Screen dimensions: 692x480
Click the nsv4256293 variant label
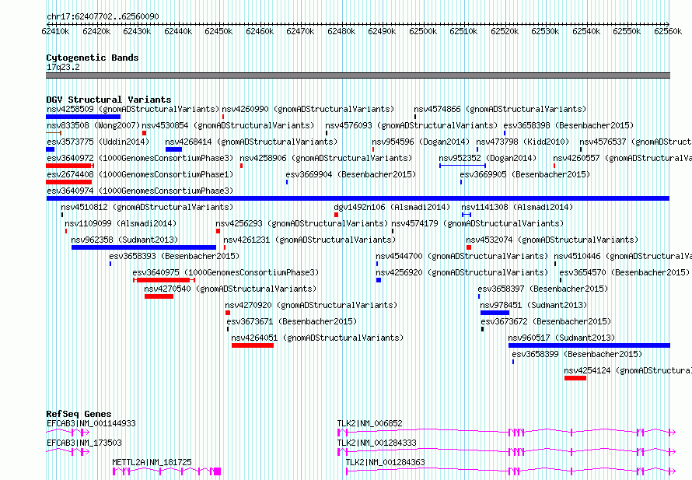[302, 223]
